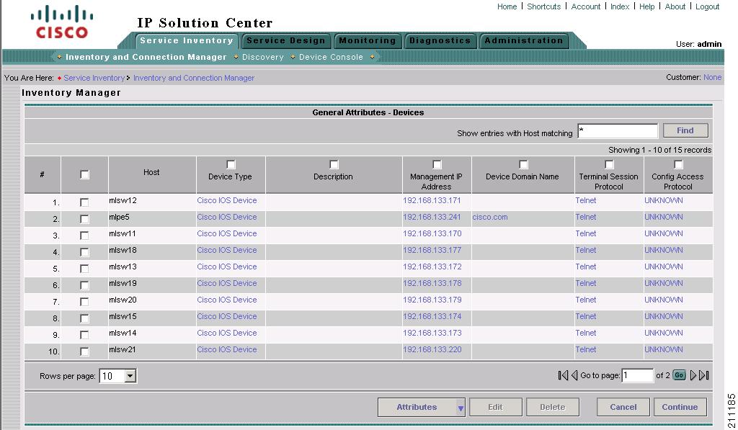Open the Help link
Image resolution: width=738 pixels, height=430 pixels.
coord(646,6)
